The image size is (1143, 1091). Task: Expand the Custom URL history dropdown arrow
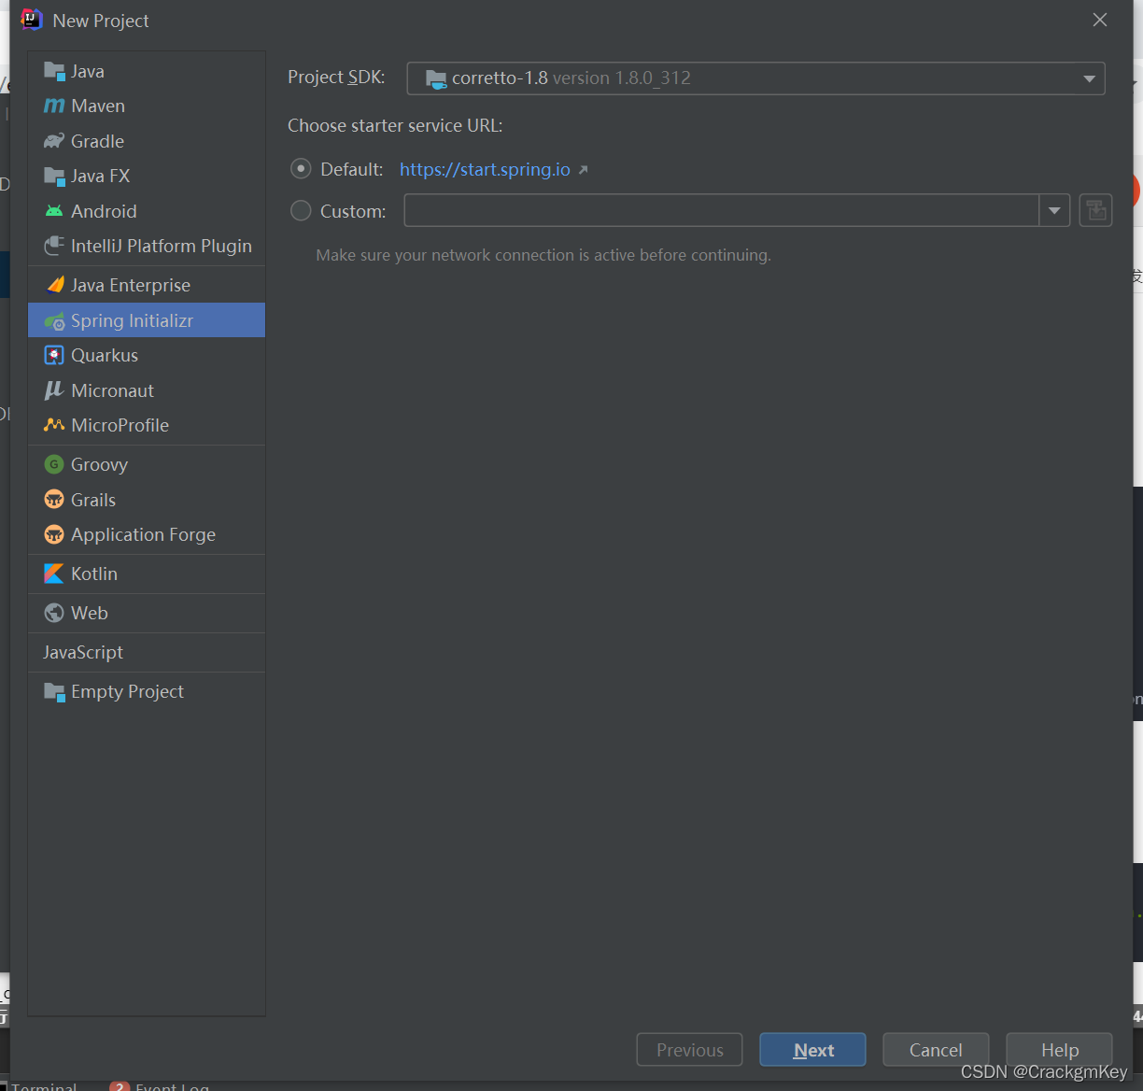tap(1054, 211)
